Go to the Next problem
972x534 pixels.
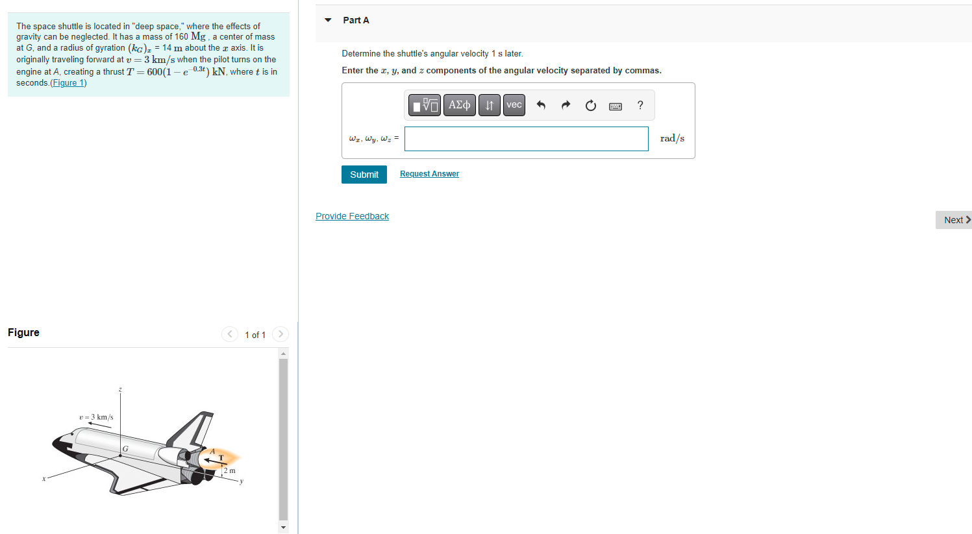click(x=953, y=219)
